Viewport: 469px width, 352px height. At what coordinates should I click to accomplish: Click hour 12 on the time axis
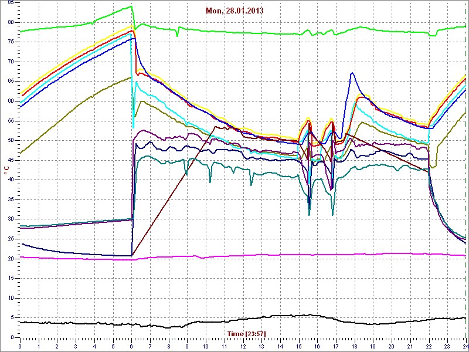click(x=243, y=347)
